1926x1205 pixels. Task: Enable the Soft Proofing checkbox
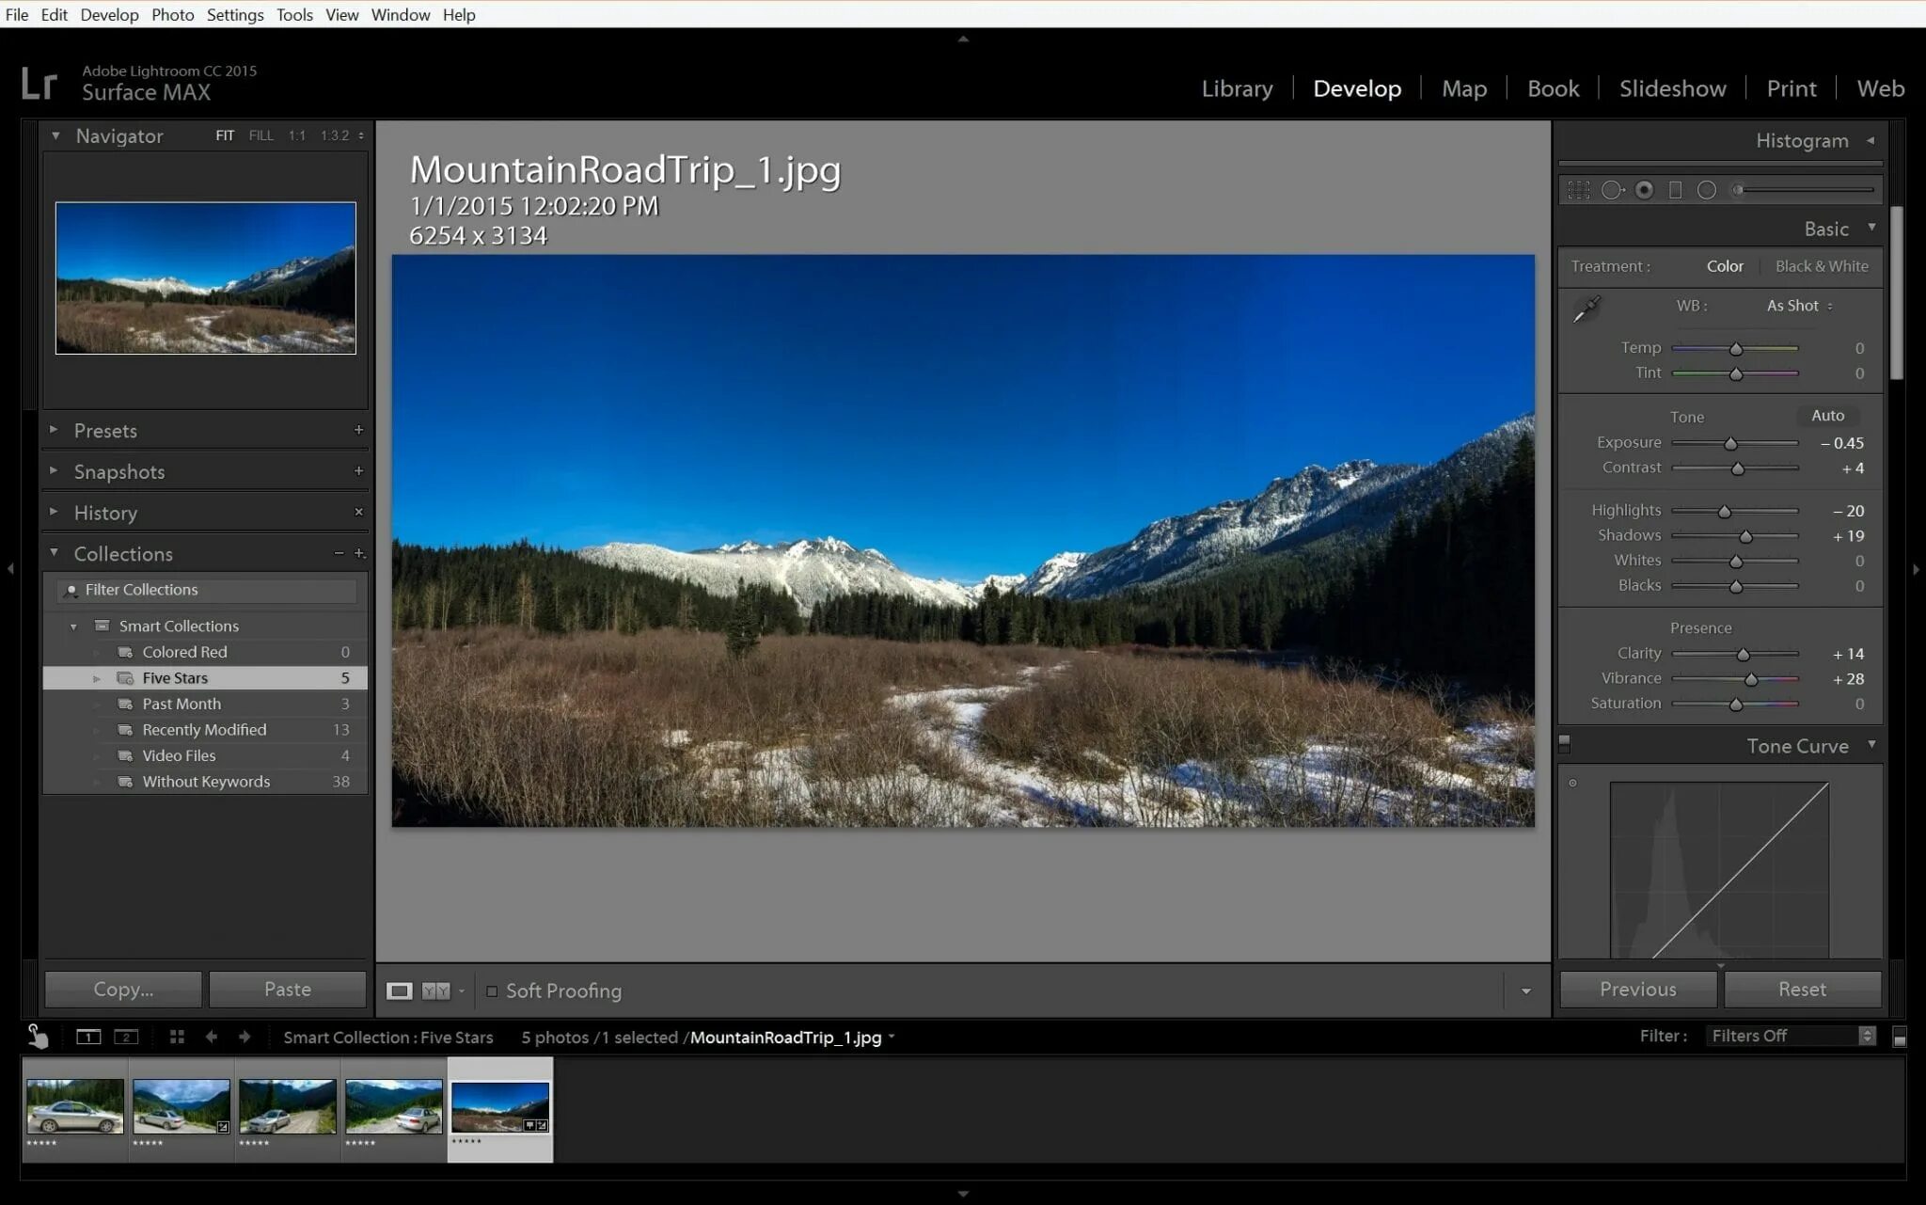(x=492, y=991)
